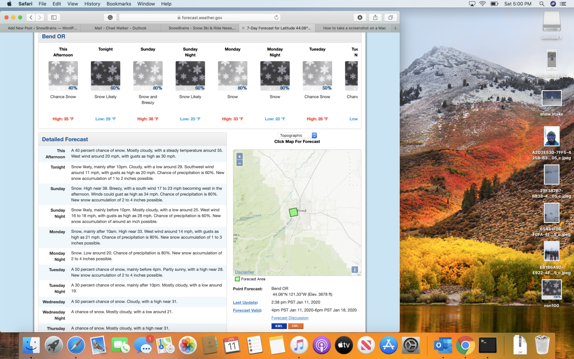Open System Preferences from the Dock

coord(411,345)
